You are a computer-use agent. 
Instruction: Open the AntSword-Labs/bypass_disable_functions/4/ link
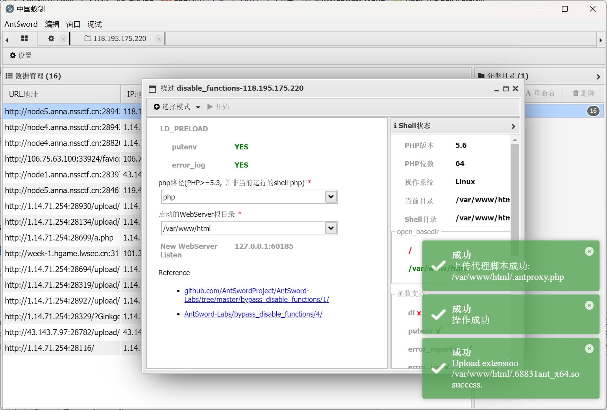[254, 314]
